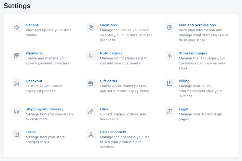242x161 pixels.
Task: Click the gear icon beside General
Action: tap(17, 27)
